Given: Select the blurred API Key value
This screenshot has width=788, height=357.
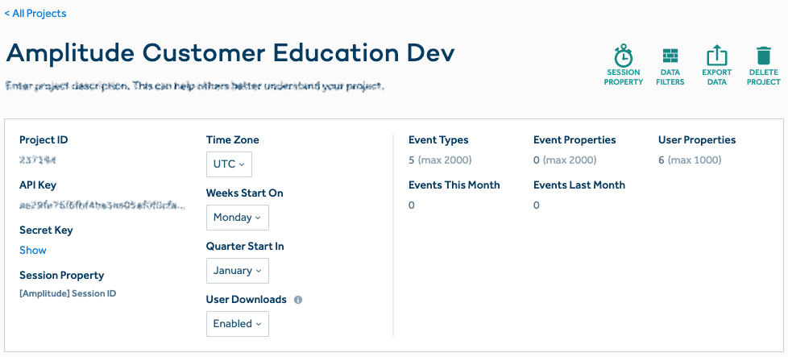Looking at the screenshot, I should coord(102,205).
